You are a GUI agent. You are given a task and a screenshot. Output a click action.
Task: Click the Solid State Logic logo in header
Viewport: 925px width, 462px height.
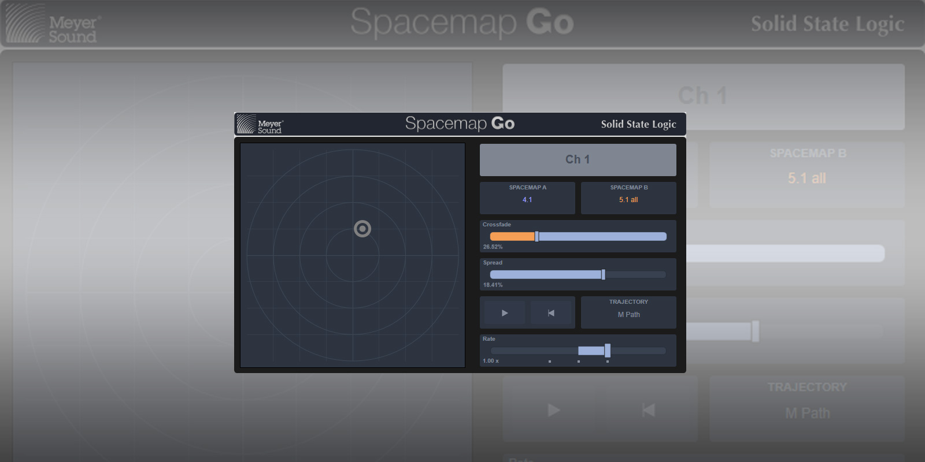click(638, 124)
